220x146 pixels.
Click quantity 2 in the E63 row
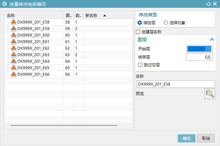coord(76,55)
